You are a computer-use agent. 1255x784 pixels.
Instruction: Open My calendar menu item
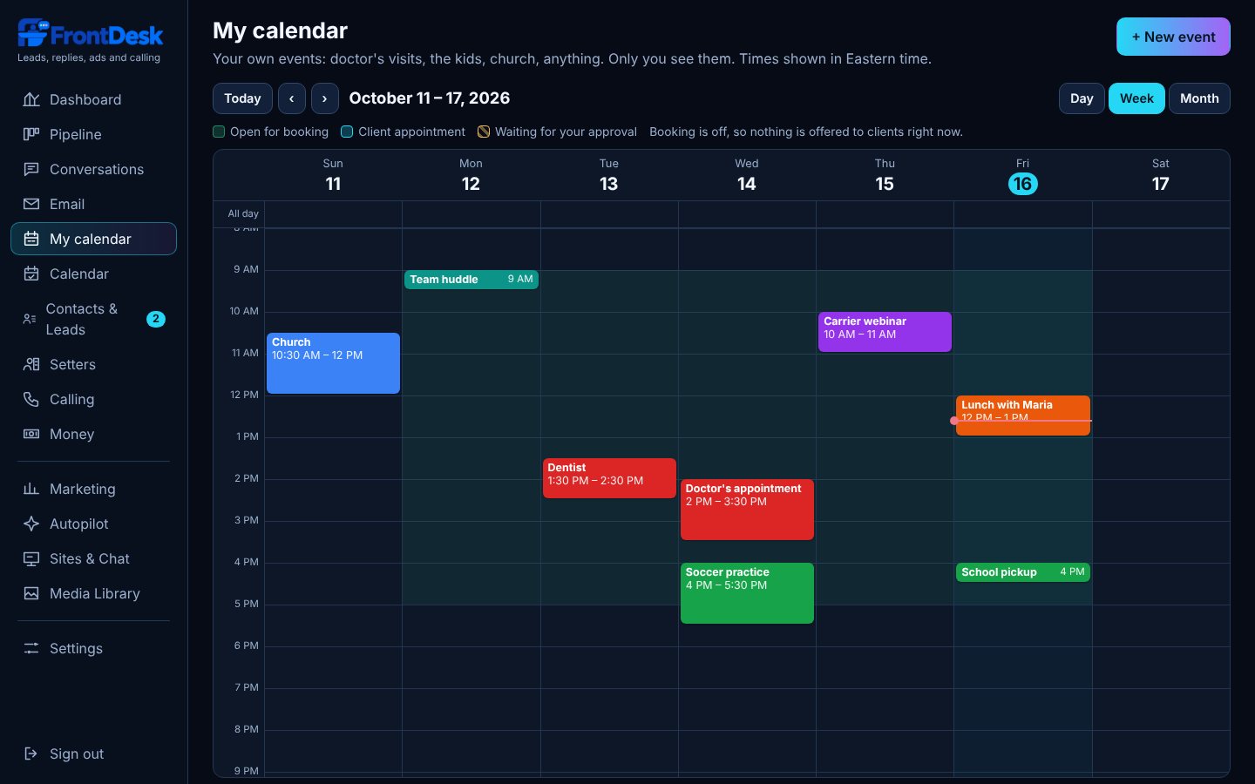click(93, 239)
